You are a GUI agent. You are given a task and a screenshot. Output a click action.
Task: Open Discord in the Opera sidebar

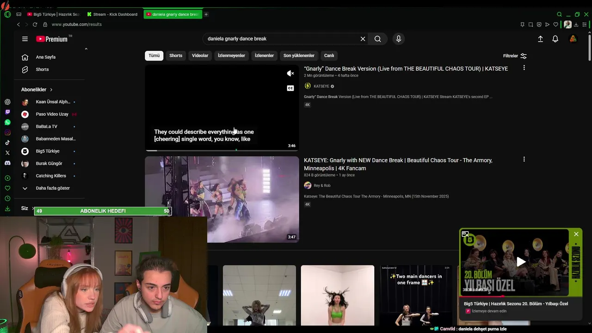[7, 163]
